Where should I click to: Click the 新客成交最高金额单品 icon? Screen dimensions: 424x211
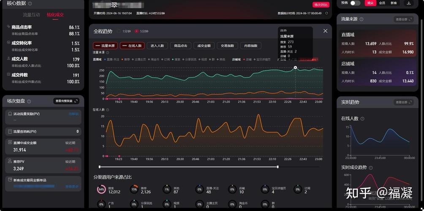[10, 180]
